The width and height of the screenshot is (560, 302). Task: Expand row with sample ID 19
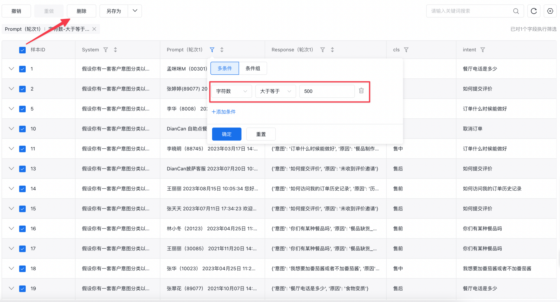click(11, 288)
